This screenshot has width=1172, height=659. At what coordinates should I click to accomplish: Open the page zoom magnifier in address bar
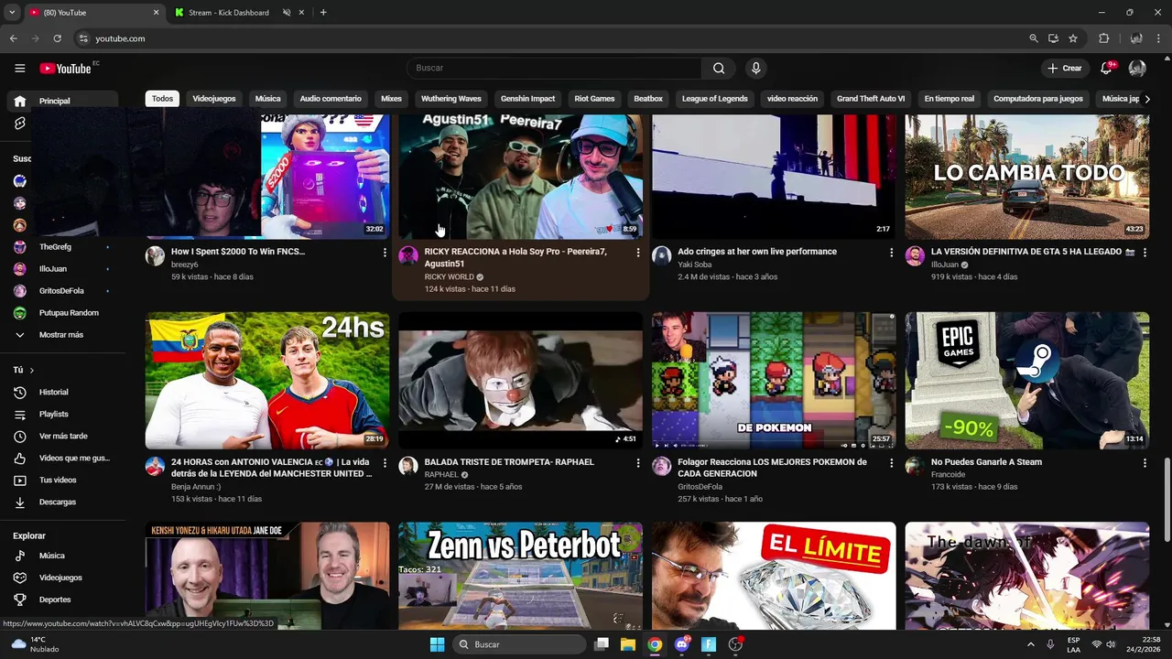click(1034, 38)
